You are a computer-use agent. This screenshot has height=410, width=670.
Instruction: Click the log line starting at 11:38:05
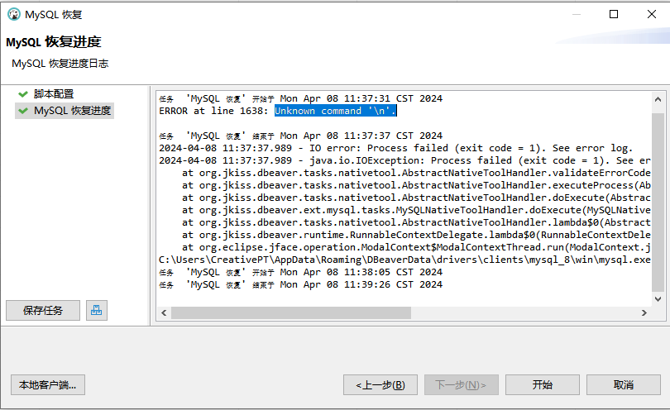(x=301, y=272)
